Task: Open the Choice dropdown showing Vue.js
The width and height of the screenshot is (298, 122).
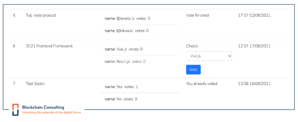Action: [x=209, y=56]
